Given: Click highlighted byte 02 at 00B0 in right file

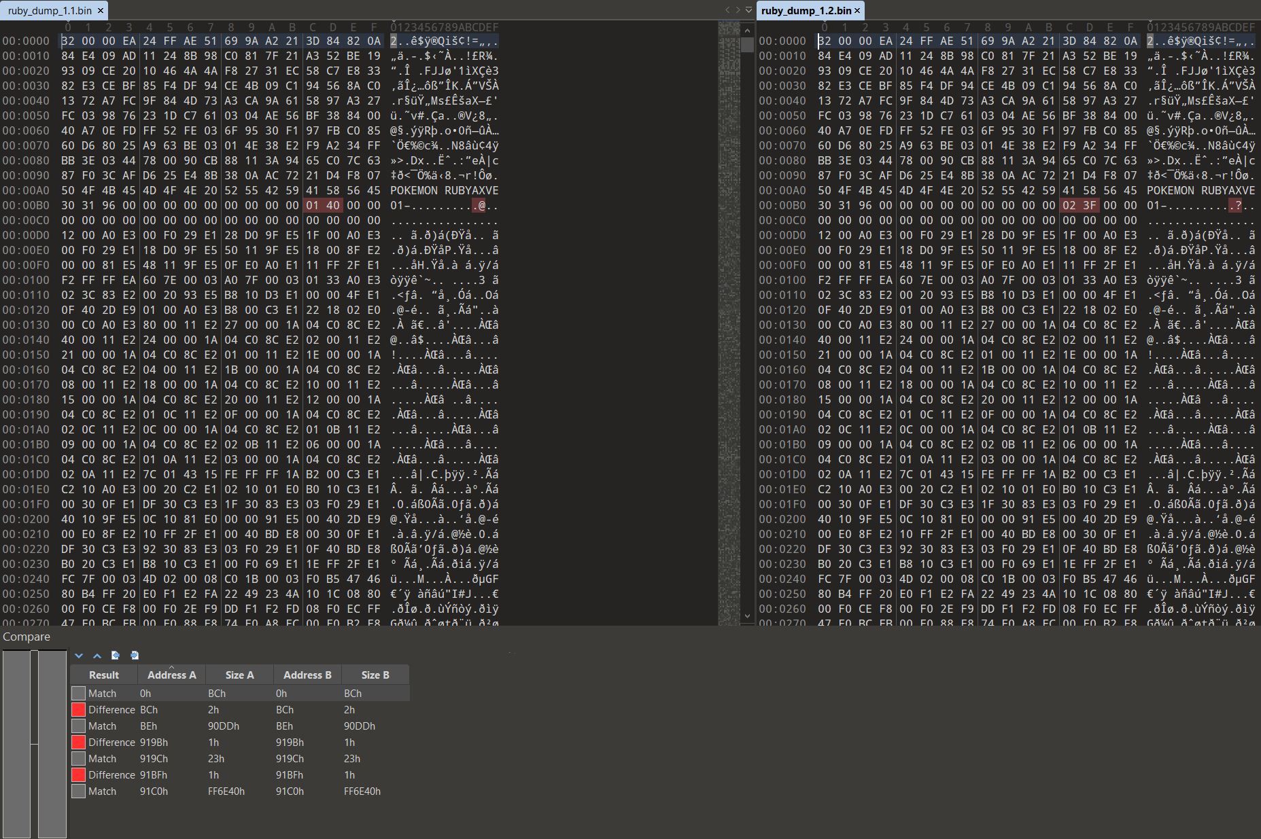Looking at the screenshot, I should (1069, 205).
